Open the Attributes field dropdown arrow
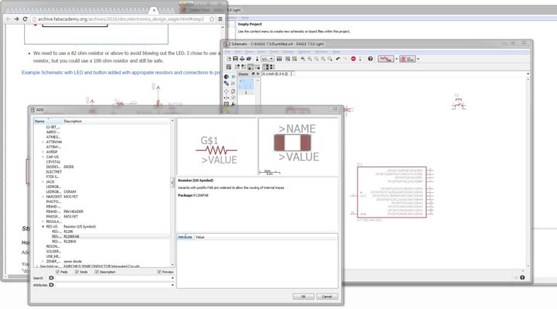 (173, 285)
